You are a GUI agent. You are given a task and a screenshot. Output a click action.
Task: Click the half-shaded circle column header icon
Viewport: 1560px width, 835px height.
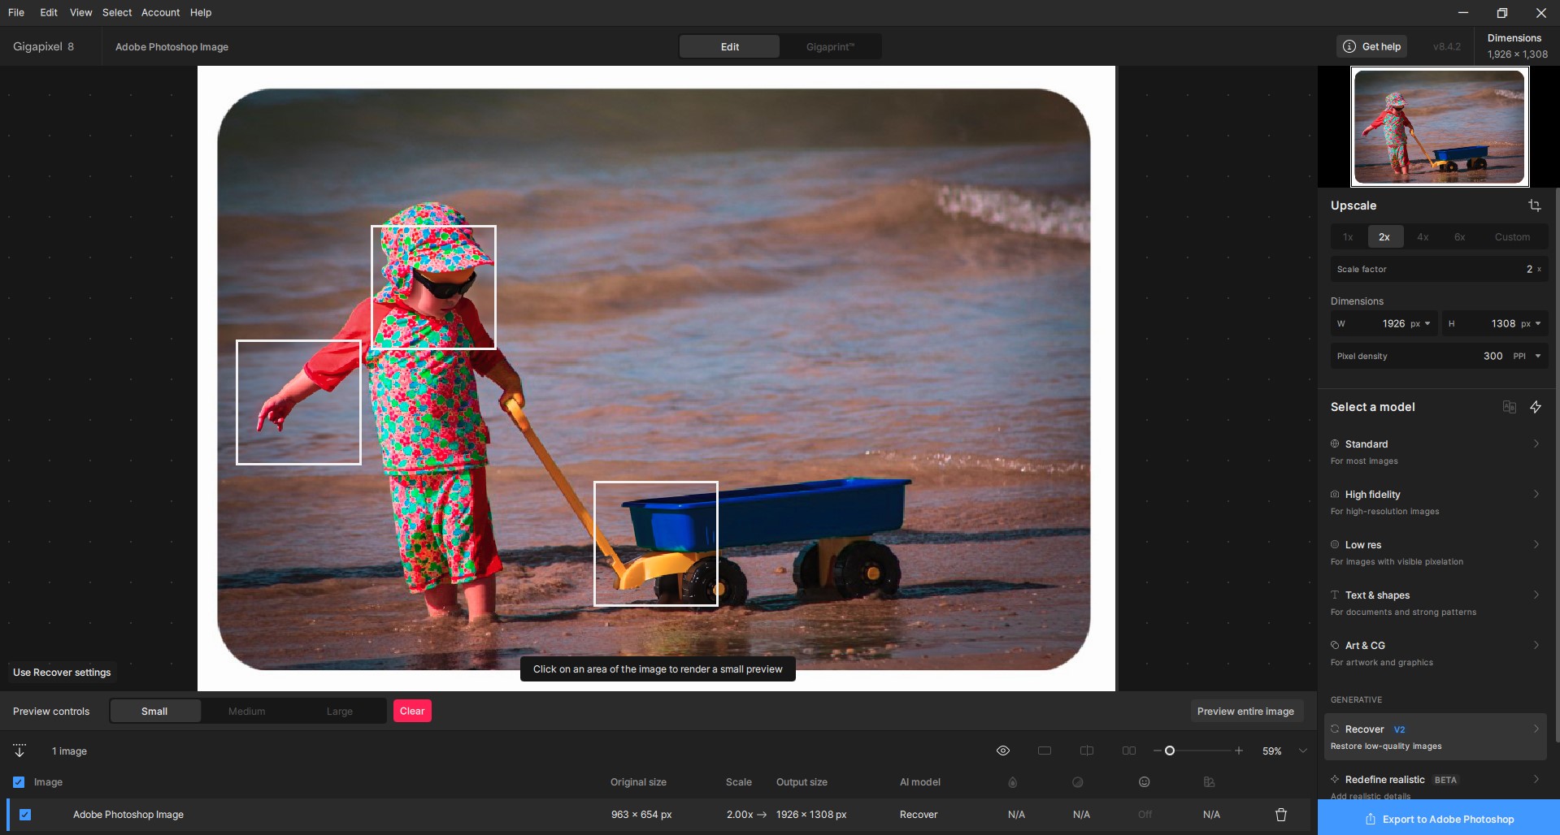pyautogui.click(x=1078, y=782)
